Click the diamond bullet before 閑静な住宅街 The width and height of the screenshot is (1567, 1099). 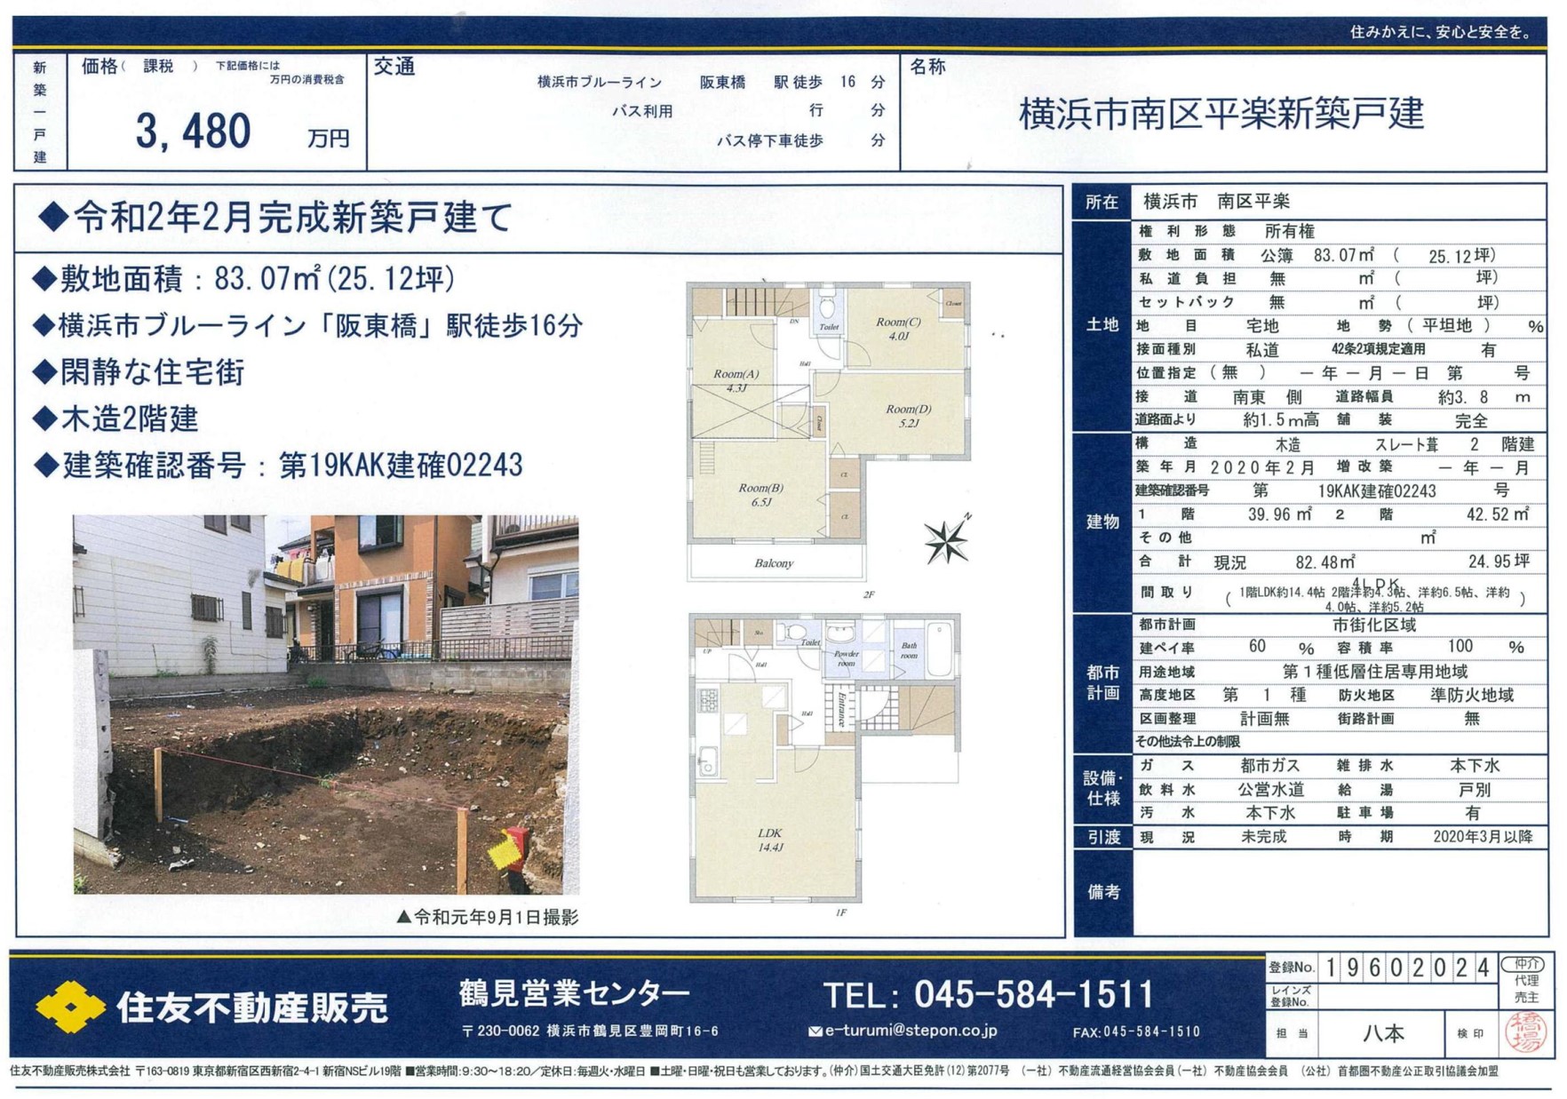click(x=44, y=371)
